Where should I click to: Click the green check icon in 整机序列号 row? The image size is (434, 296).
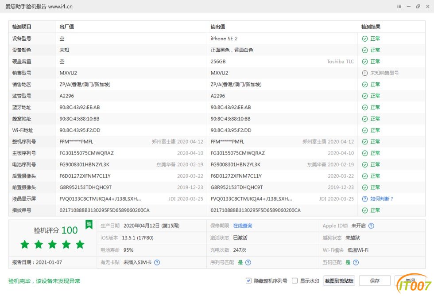pos(365,142)
